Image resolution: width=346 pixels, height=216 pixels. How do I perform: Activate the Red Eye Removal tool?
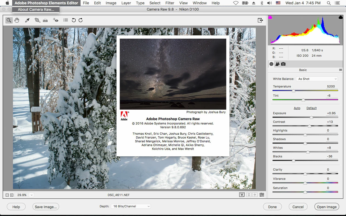(x=56, y=20)
